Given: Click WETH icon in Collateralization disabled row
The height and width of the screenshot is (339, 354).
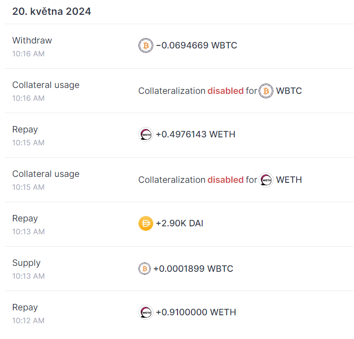Looking at the screenshot, I should tap(266, 180).
